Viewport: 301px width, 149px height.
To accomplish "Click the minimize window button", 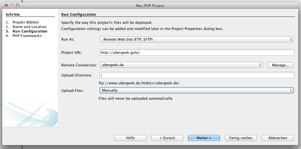I will [12, 6].
